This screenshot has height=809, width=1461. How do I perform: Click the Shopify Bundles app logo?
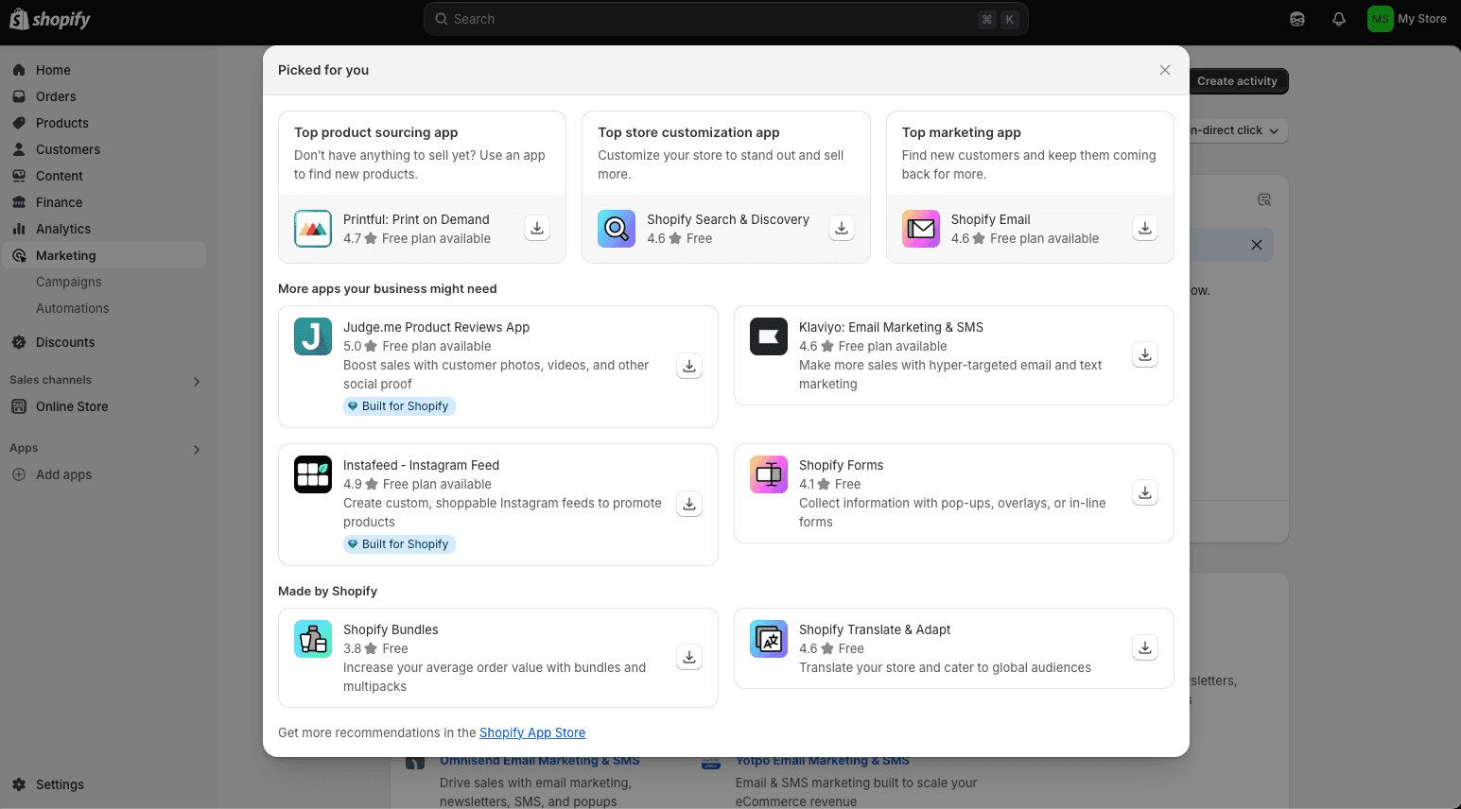[x=313, y=639]
